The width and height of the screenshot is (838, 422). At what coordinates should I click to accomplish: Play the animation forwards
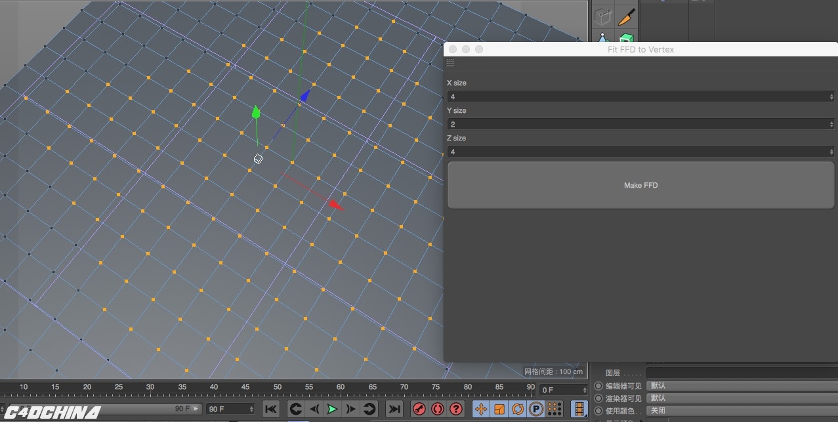(332, 409)
